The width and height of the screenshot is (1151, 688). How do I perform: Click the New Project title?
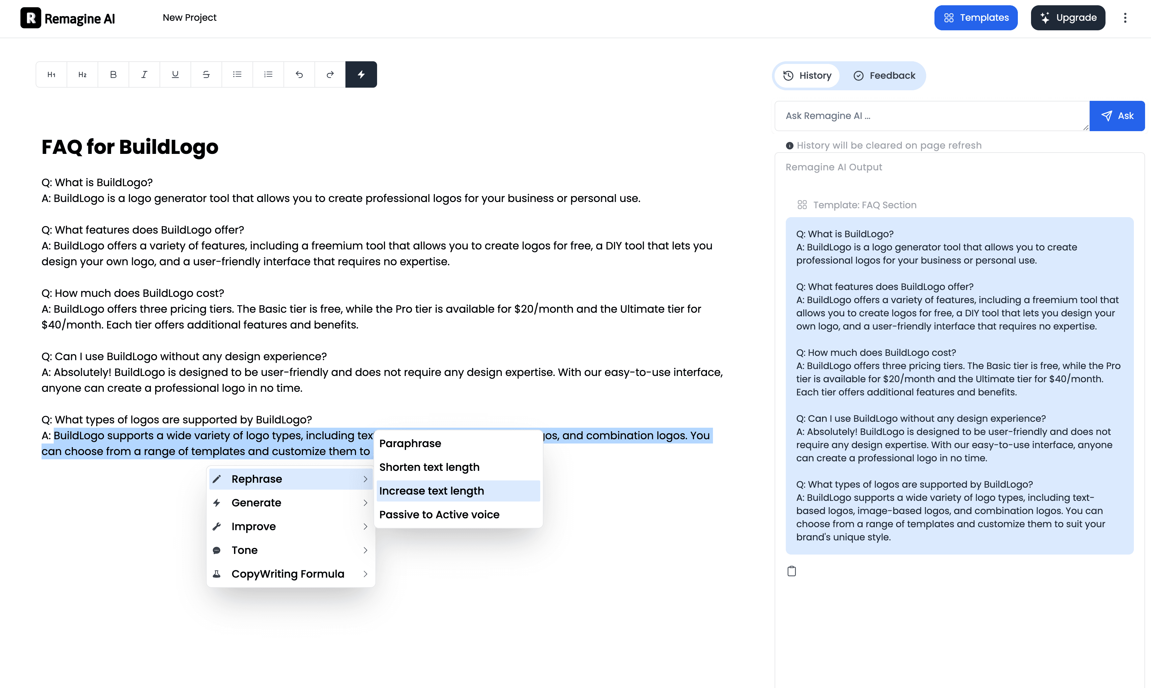(x=189, y=17)
